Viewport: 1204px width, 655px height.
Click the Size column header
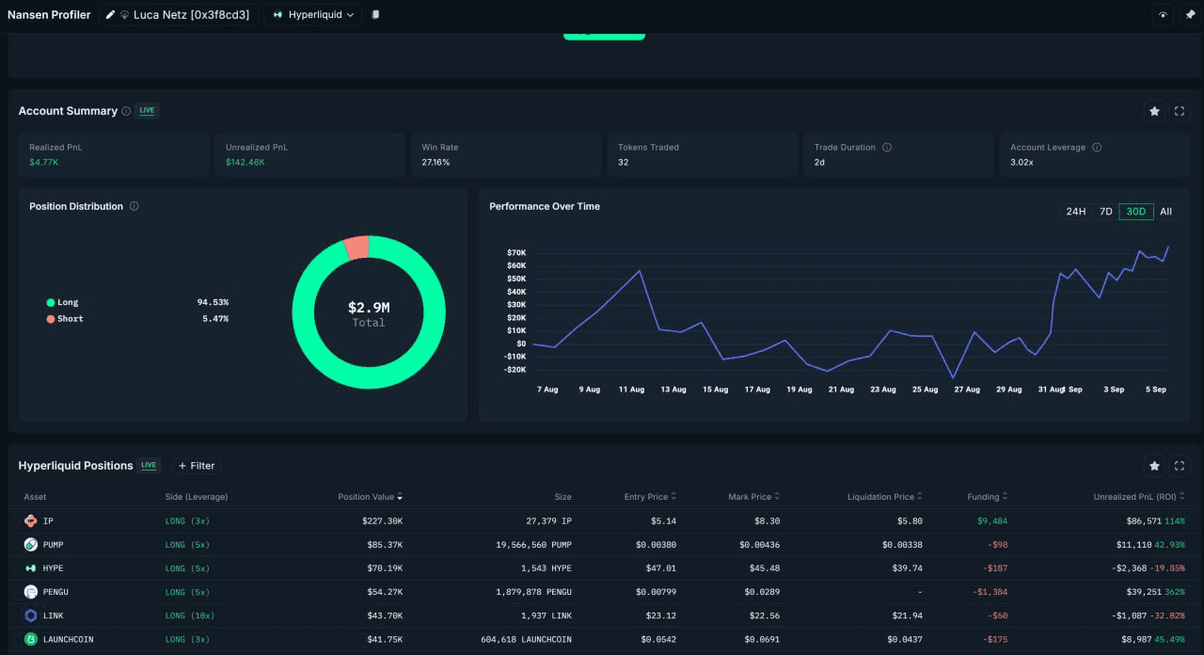pos(562,497)
